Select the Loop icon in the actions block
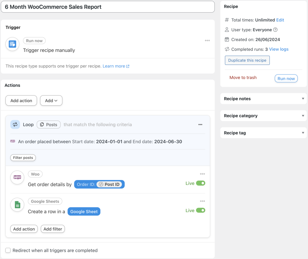 [x=15, y=124]
